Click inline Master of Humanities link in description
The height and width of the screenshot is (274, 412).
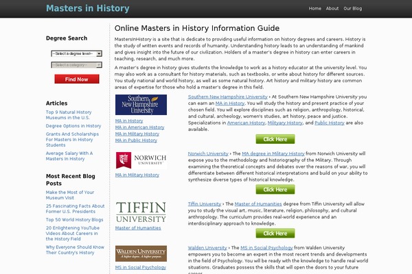click(x=258, y=204)
